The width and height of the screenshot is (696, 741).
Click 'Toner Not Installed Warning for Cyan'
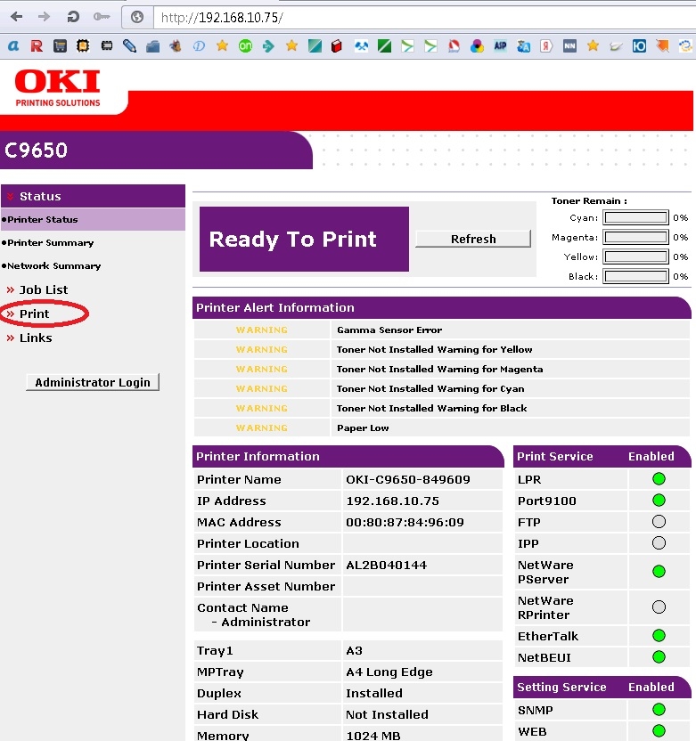(430, 388)
